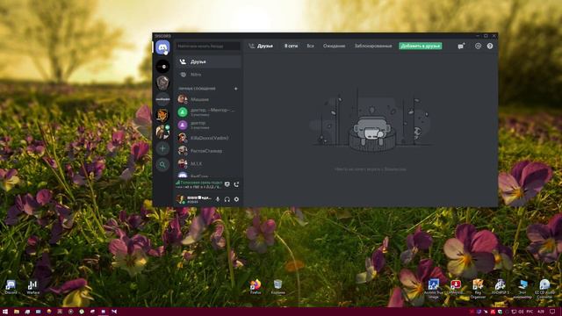
Task: Open the chat with Машаня
Action: [208, 99]
